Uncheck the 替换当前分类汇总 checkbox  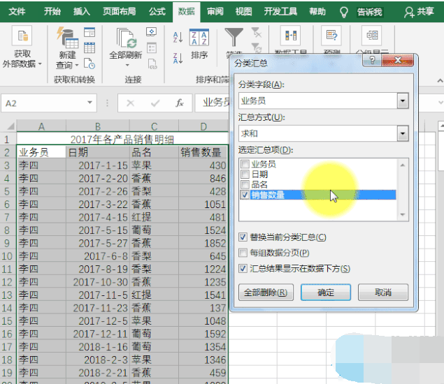click(243, 237)
